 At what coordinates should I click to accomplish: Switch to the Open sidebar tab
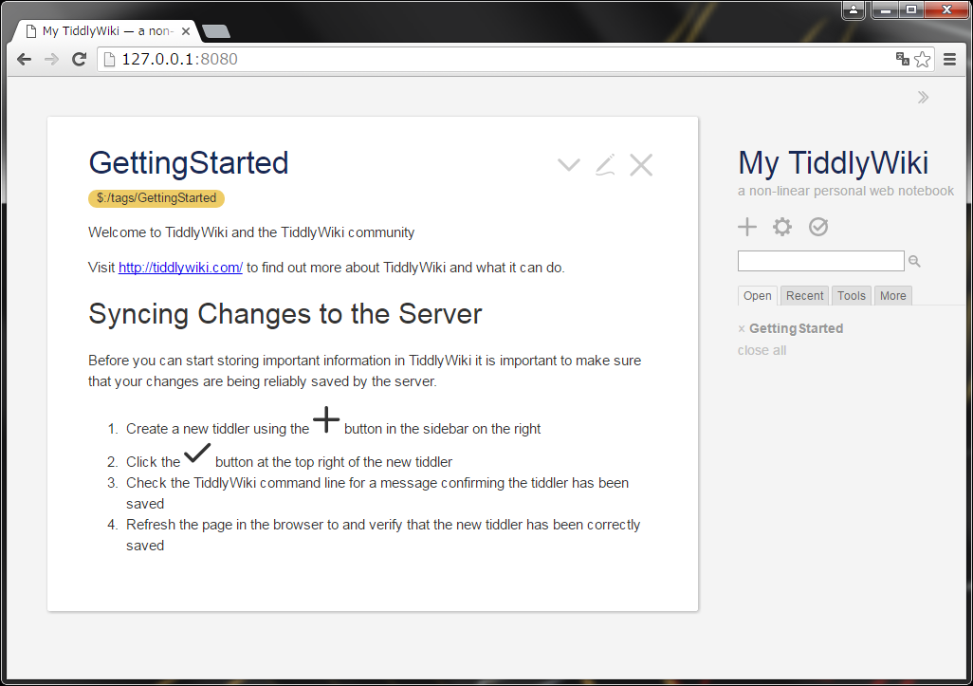[x=757, y=296]
